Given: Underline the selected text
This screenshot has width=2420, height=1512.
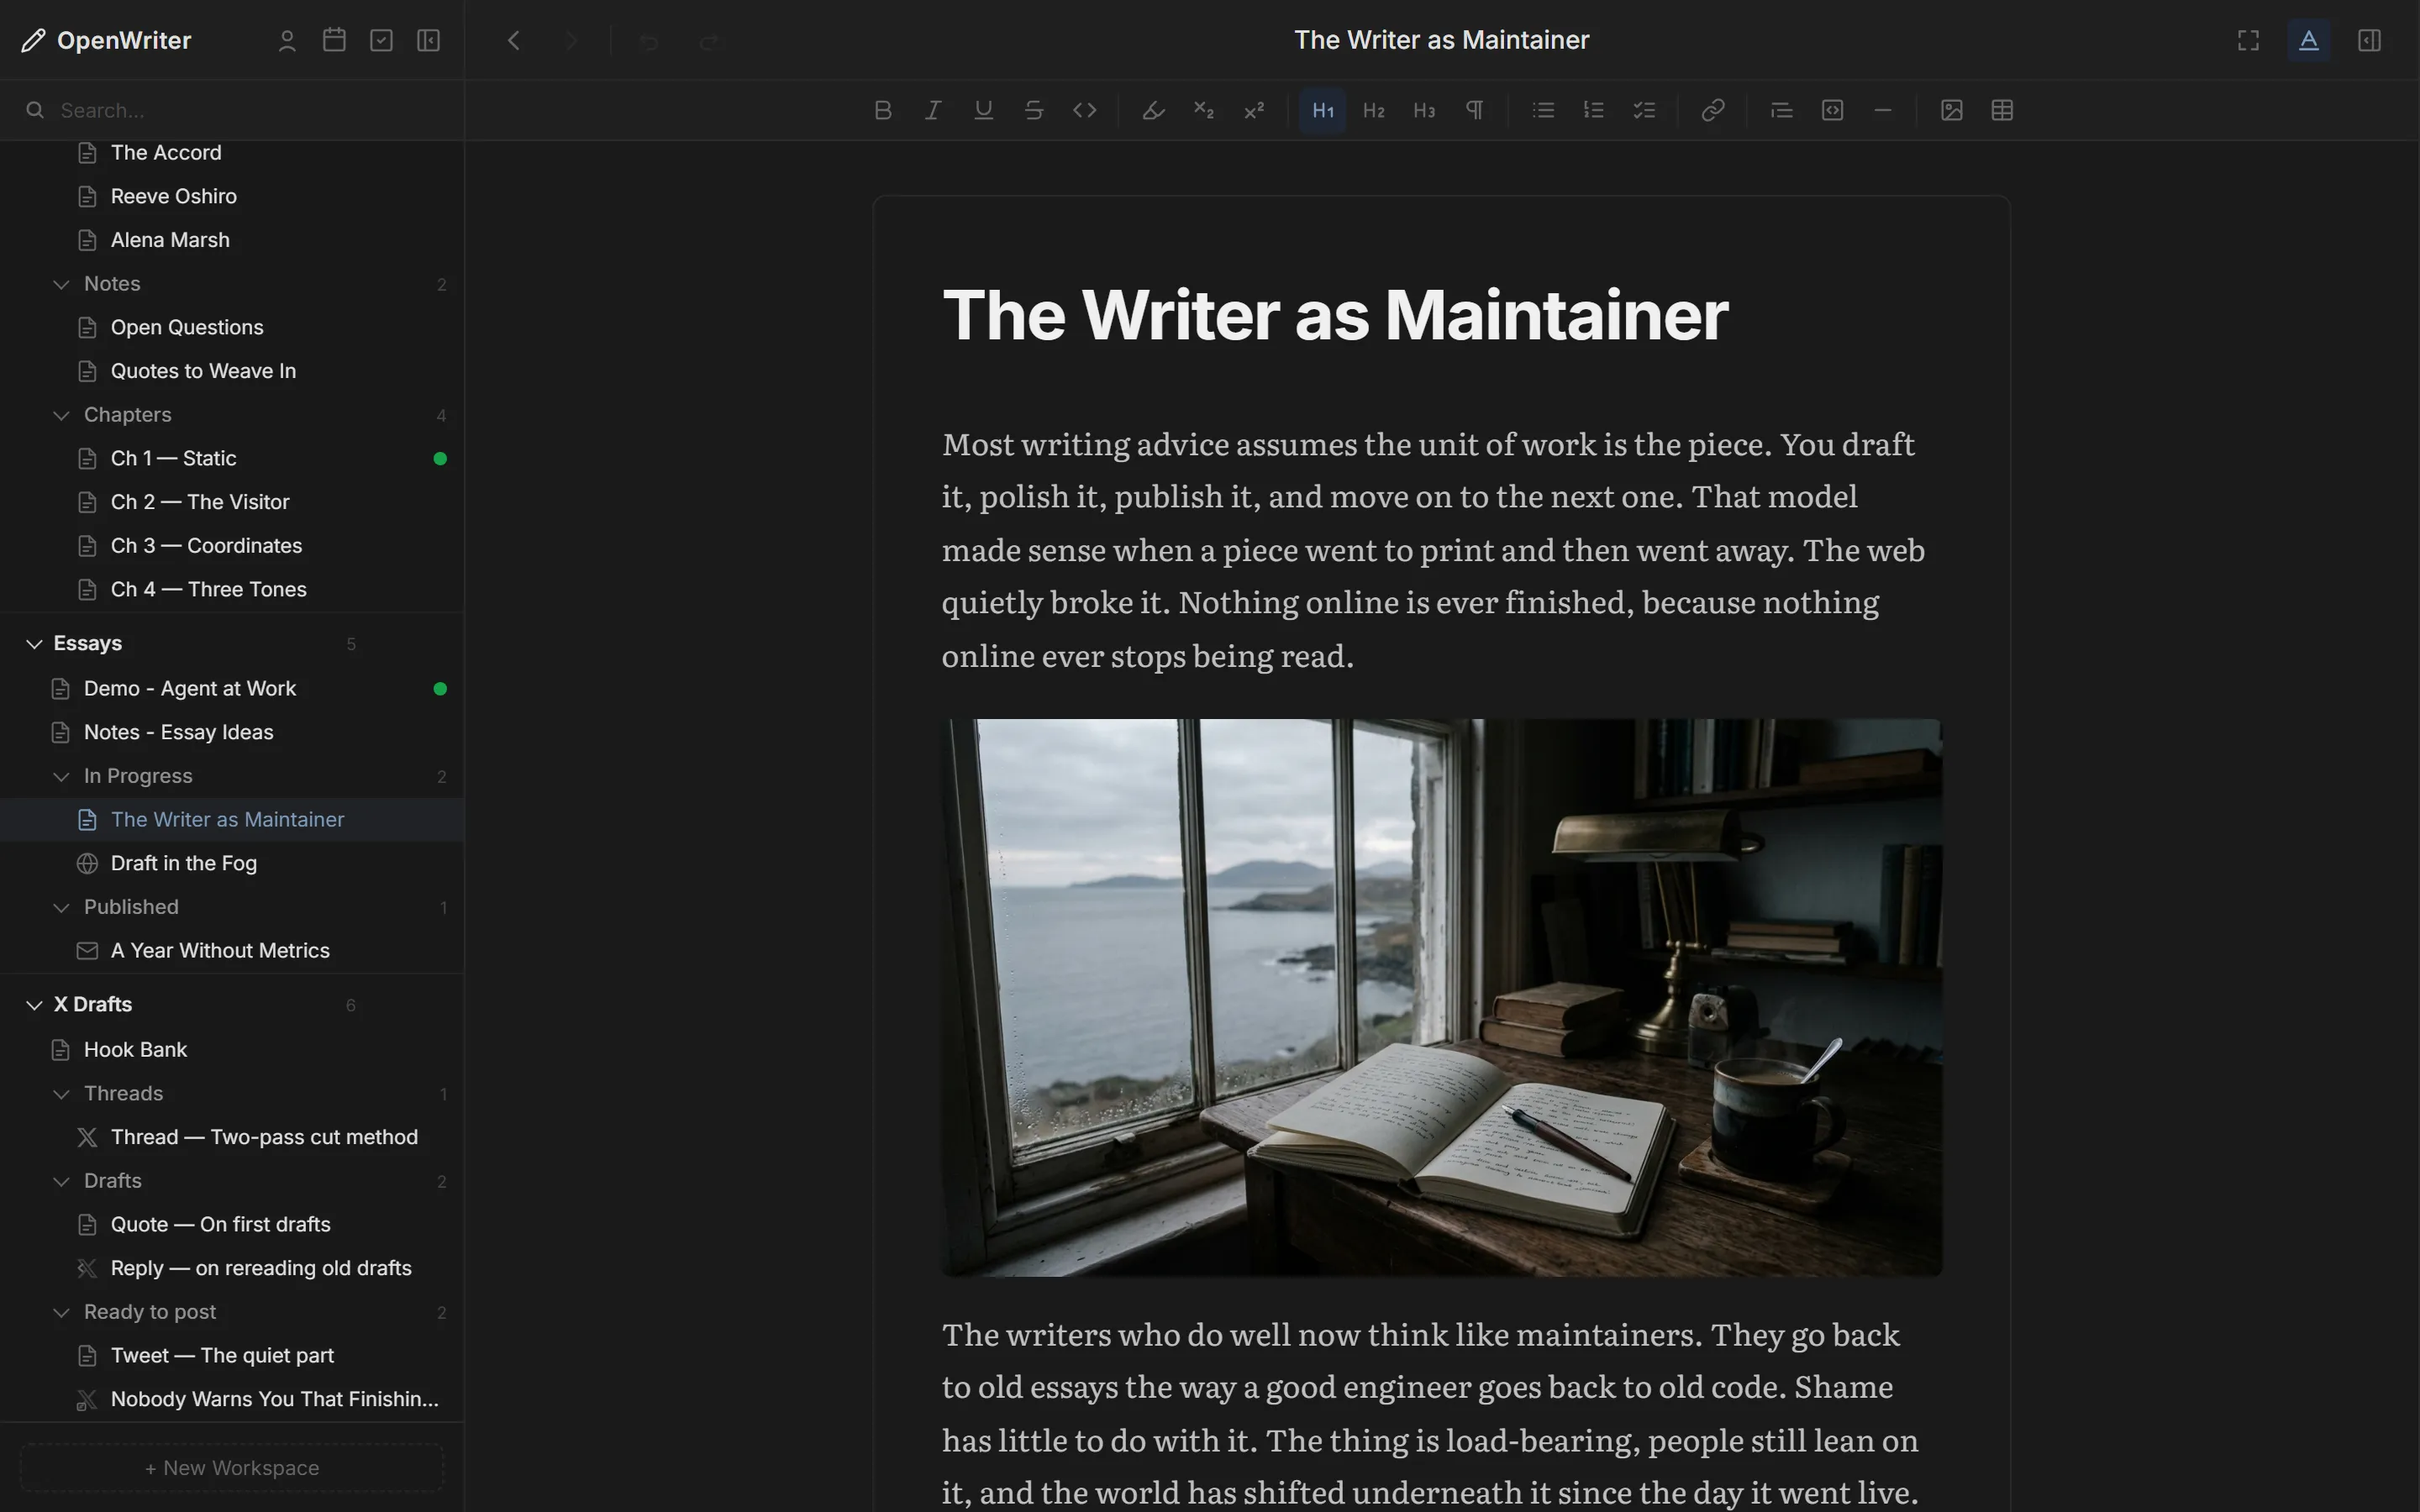Looking at the screenshot, I should tap(983, 110).
